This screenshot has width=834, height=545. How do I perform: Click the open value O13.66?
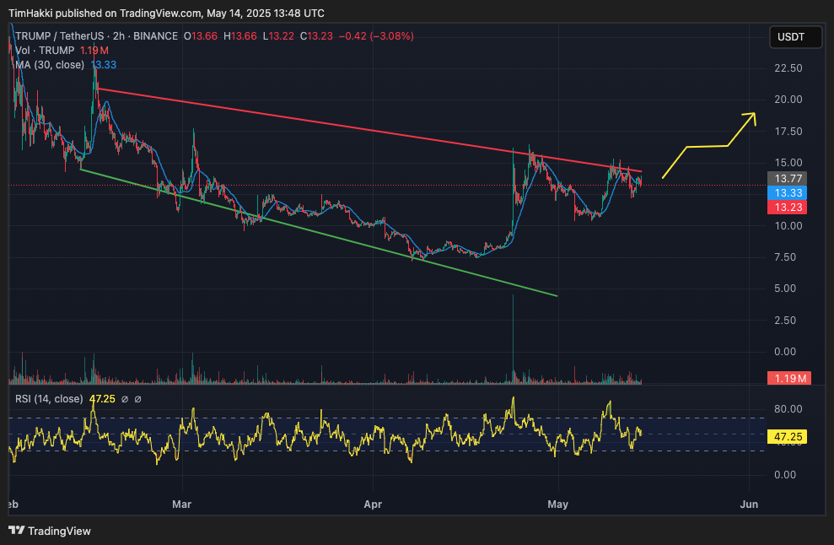pyautogui.click(x=201, y=36)
